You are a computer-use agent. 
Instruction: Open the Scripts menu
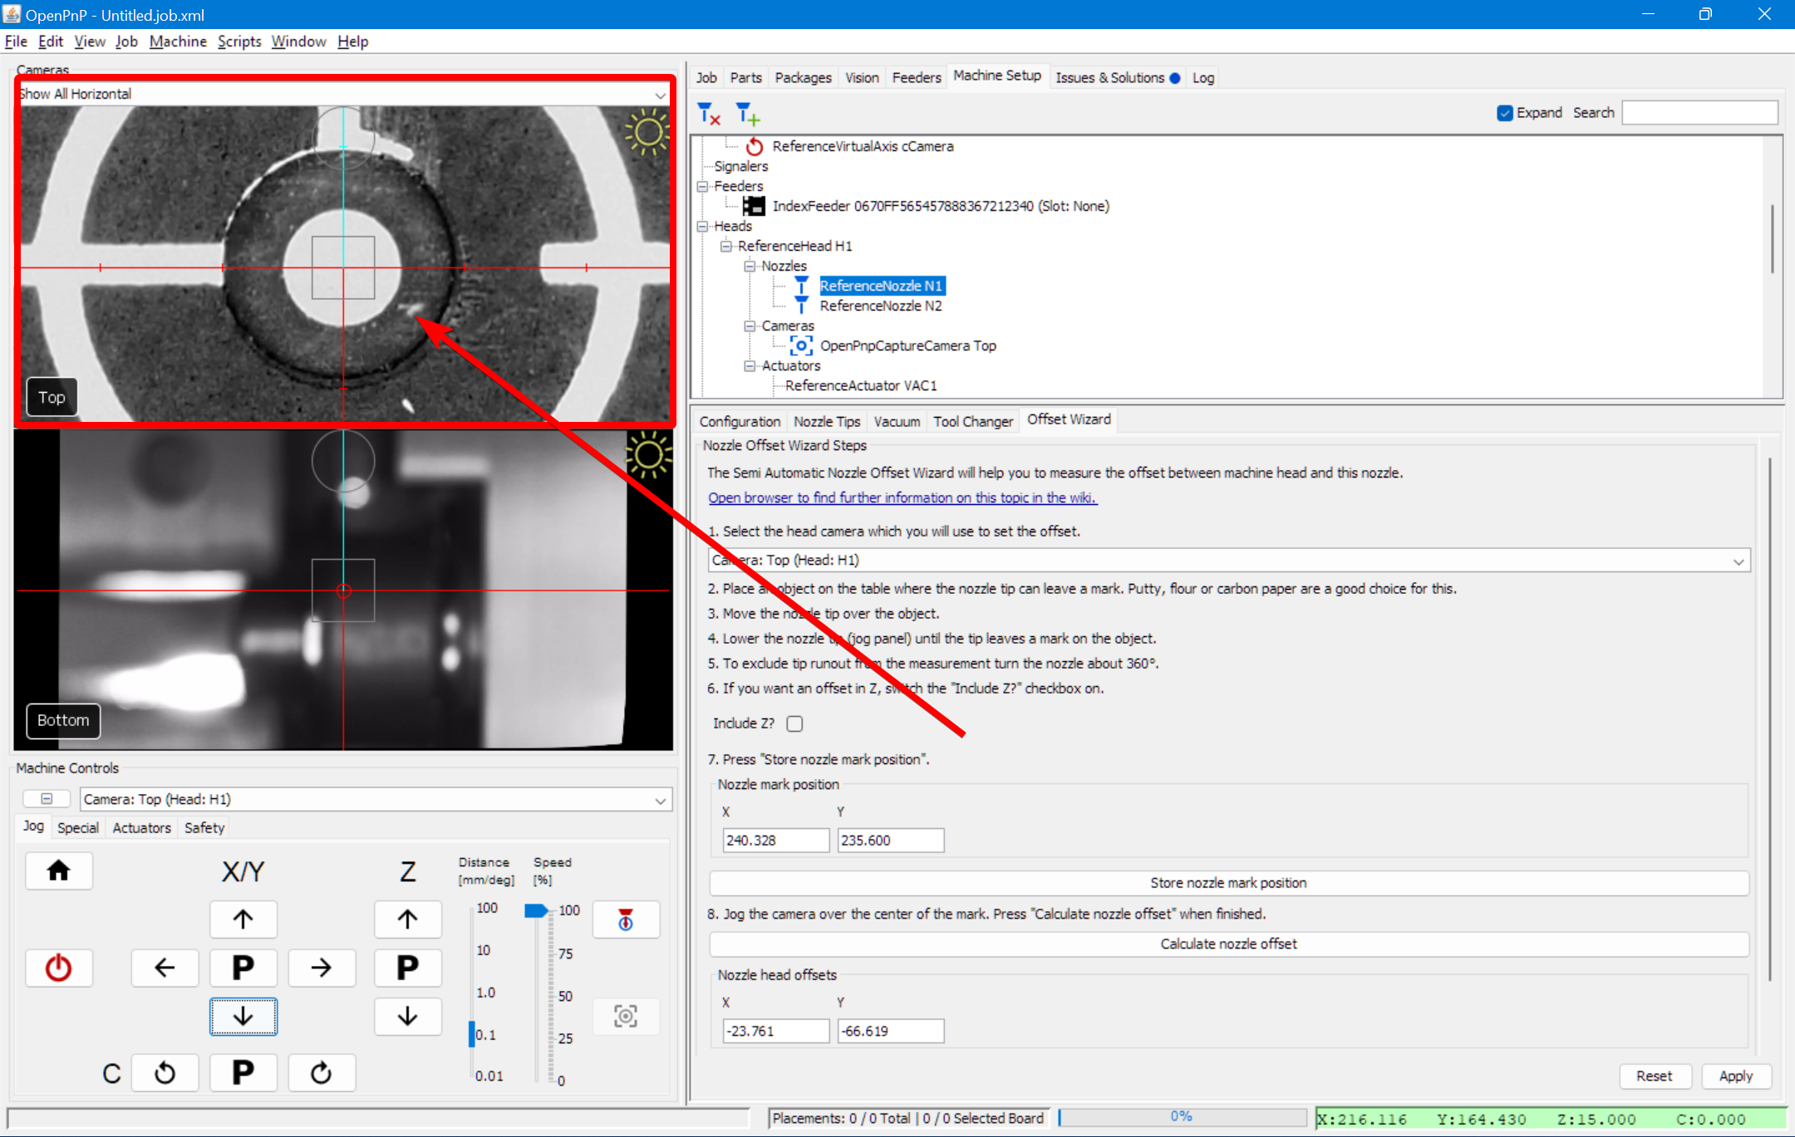[x=239, y=41]
